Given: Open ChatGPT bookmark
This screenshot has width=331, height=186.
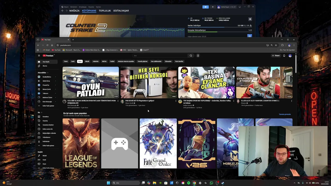Looking at the screenshot, I should point(145,50).
